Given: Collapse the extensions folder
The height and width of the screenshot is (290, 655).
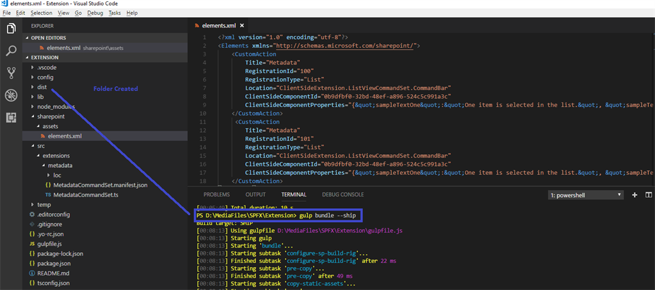Looking at the screenshot, I should (38, 156).
